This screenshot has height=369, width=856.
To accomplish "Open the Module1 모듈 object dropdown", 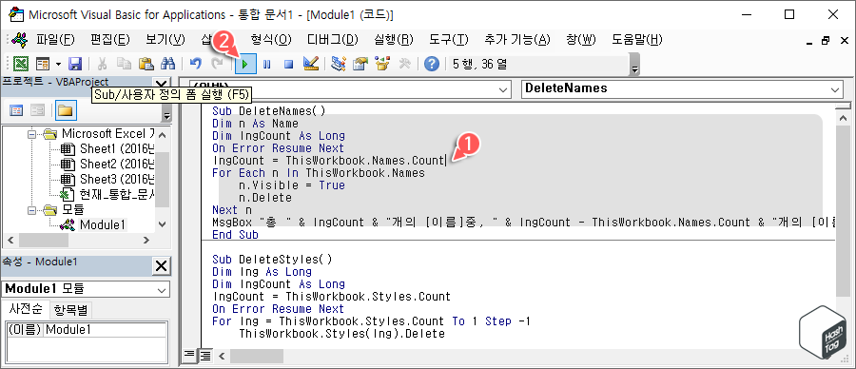I will pyautogui.click(x=162, y=289).
